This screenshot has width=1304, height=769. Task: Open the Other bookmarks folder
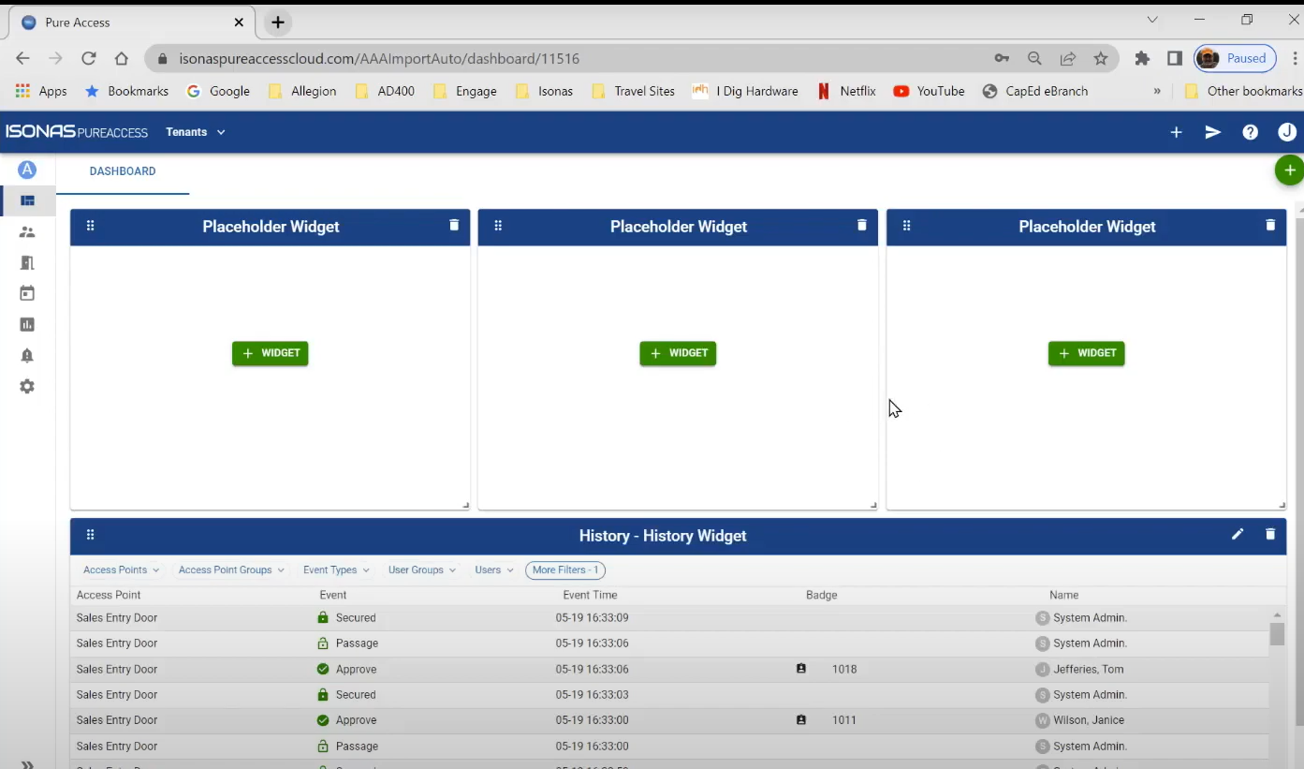coord(1243,91)
